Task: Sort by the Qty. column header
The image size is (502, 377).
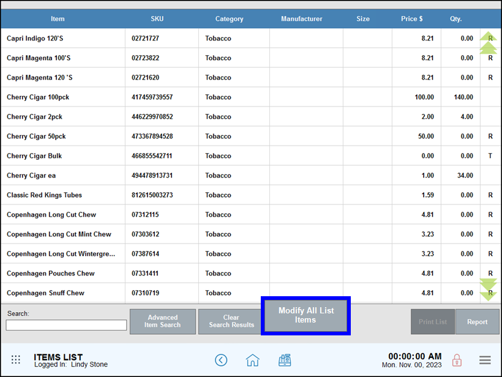Action: pyautogui.click(x=456, y=19)
